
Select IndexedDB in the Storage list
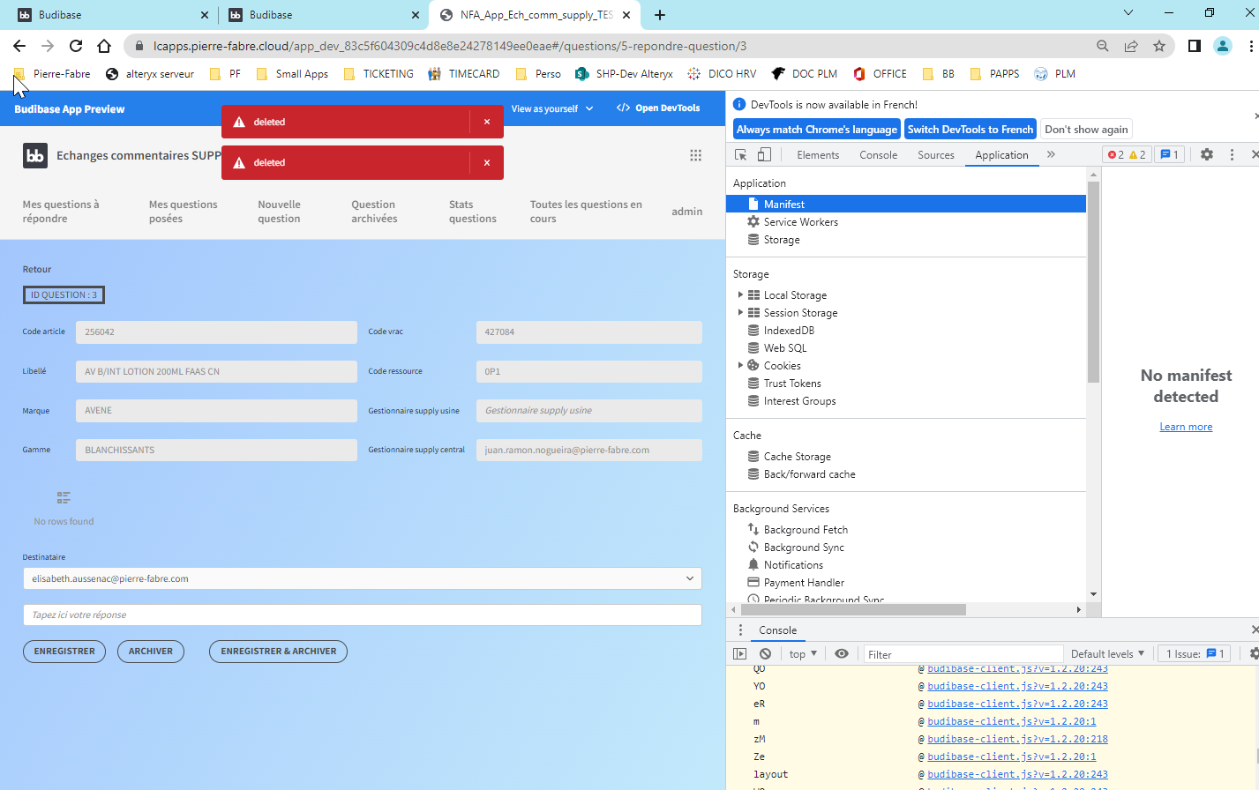coord(789,331)
